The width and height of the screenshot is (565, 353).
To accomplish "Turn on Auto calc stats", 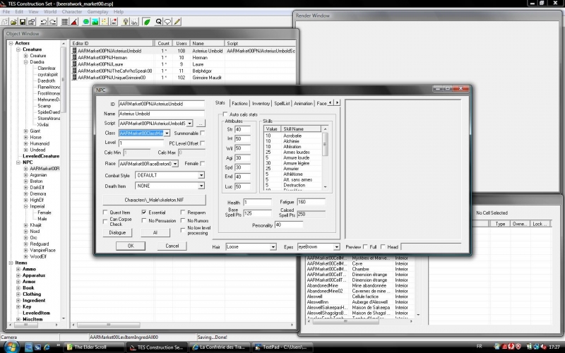I will 225,114.
